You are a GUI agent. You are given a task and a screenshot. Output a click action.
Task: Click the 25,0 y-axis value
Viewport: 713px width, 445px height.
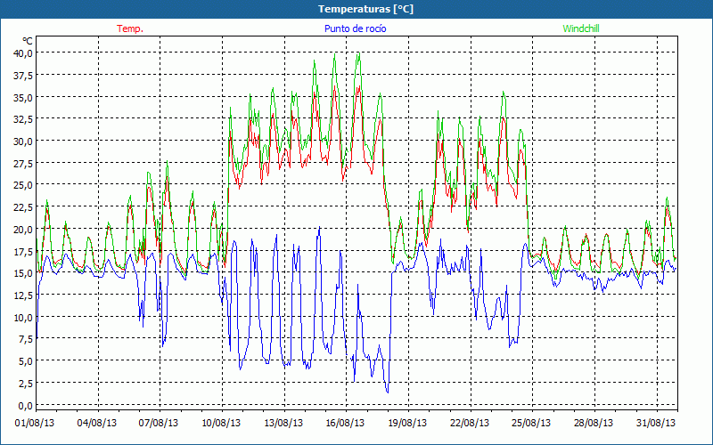click(23, 185)
